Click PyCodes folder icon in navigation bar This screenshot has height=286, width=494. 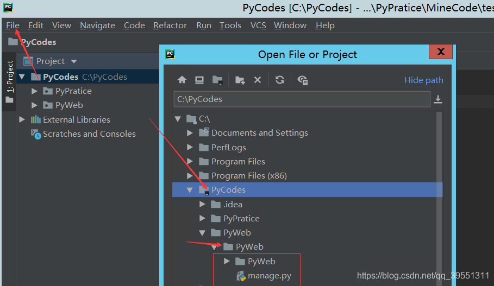pos(13,42)
